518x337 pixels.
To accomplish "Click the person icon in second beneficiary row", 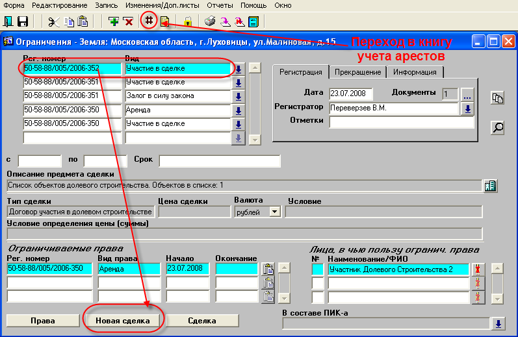I will click(477, 283).
